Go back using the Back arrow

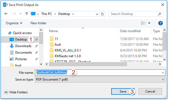[6, 14]
